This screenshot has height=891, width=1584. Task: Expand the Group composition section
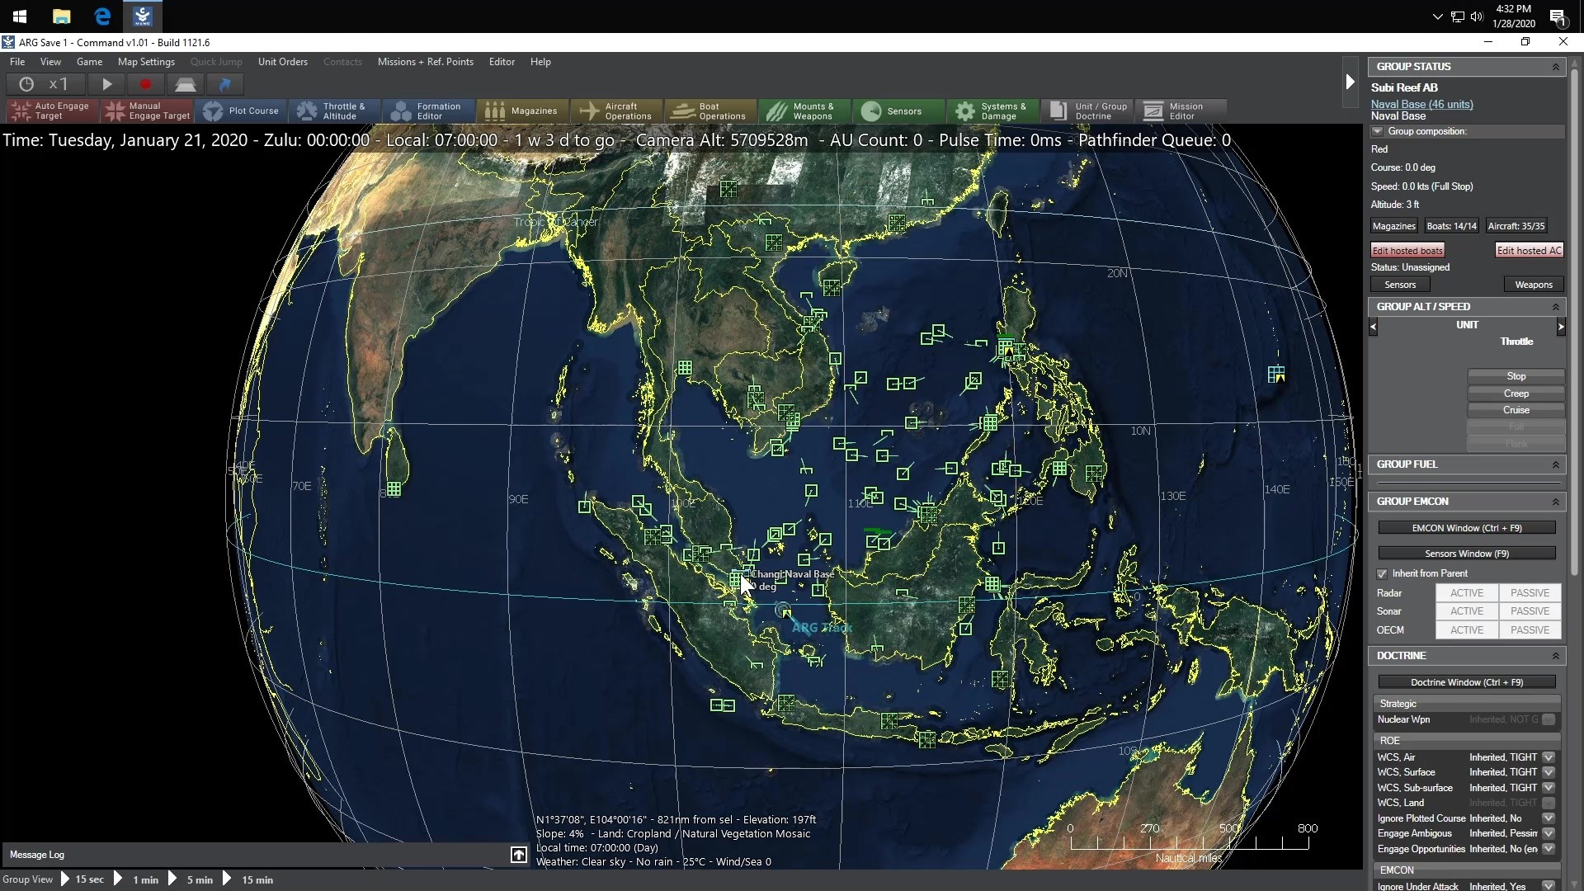click(x=1377, y=131)
